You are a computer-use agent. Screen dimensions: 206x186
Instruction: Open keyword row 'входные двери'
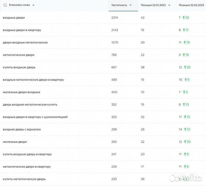pyautogui.click(x=14, y=18)
